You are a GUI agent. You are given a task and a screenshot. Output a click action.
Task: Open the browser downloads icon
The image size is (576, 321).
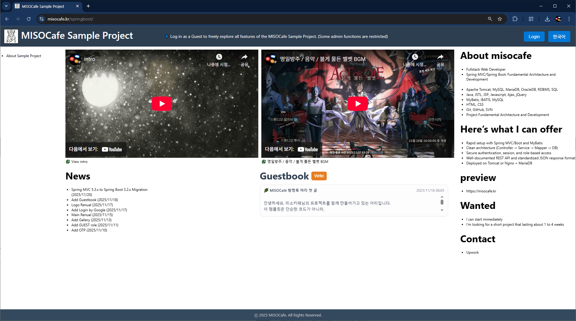coord(547,19)
